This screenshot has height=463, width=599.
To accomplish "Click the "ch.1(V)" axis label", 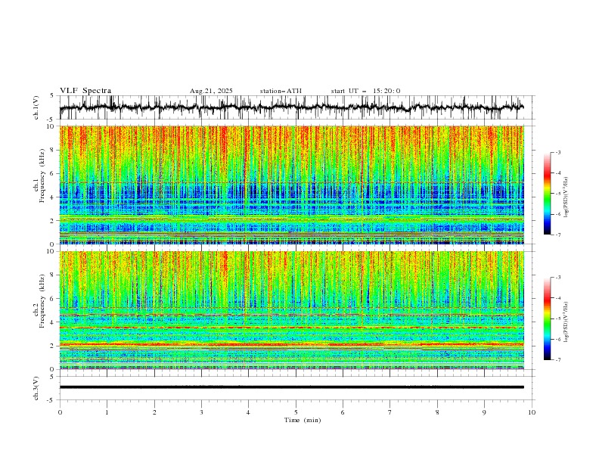I will pyautogui.click(x=36, y=107).
